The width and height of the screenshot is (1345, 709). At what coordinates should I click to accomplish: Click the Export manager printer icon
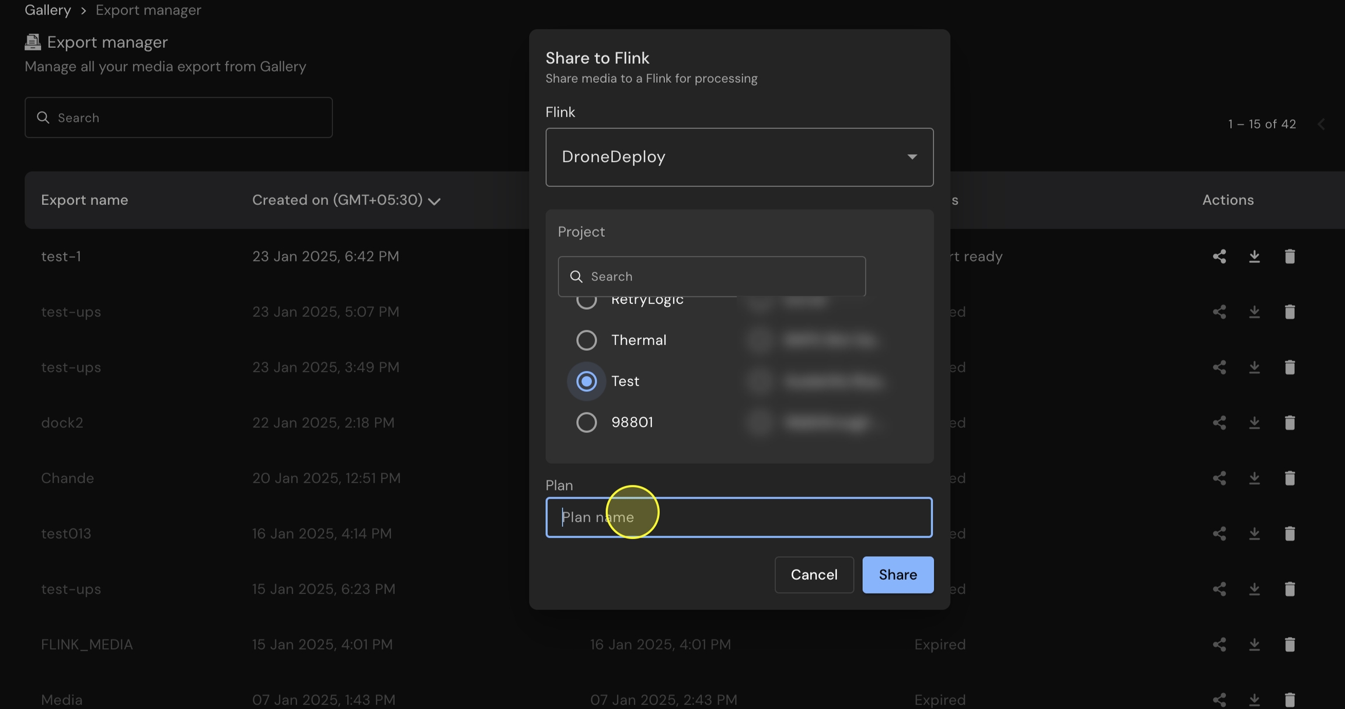click(x=33, y=42)
